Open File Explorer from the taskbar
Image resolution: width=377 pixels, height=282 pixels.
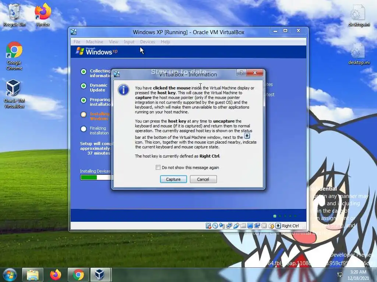pyautogui.click(x=33, y=275)
